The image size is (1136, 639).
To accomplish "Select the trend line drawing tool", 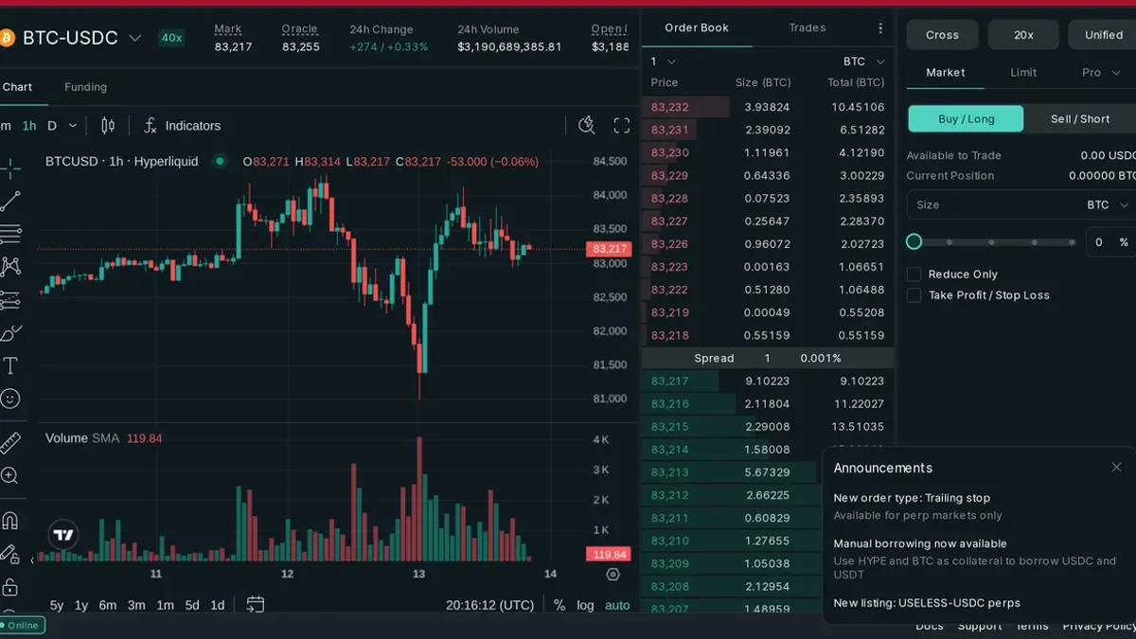I will point(10,202).
